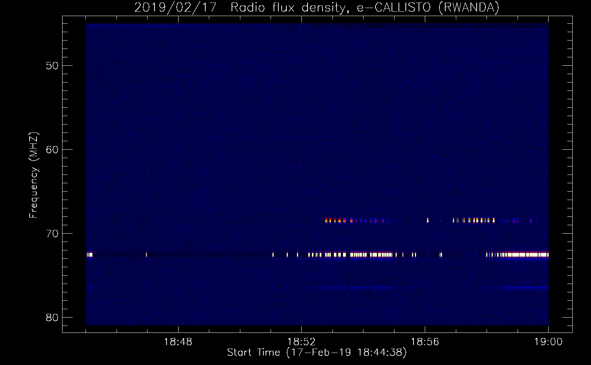This screenshot has height=365, width=591.
Task: Click the 'Start Time (17-Feb-19 18:44:38)' label
Action: click(317, 353)
